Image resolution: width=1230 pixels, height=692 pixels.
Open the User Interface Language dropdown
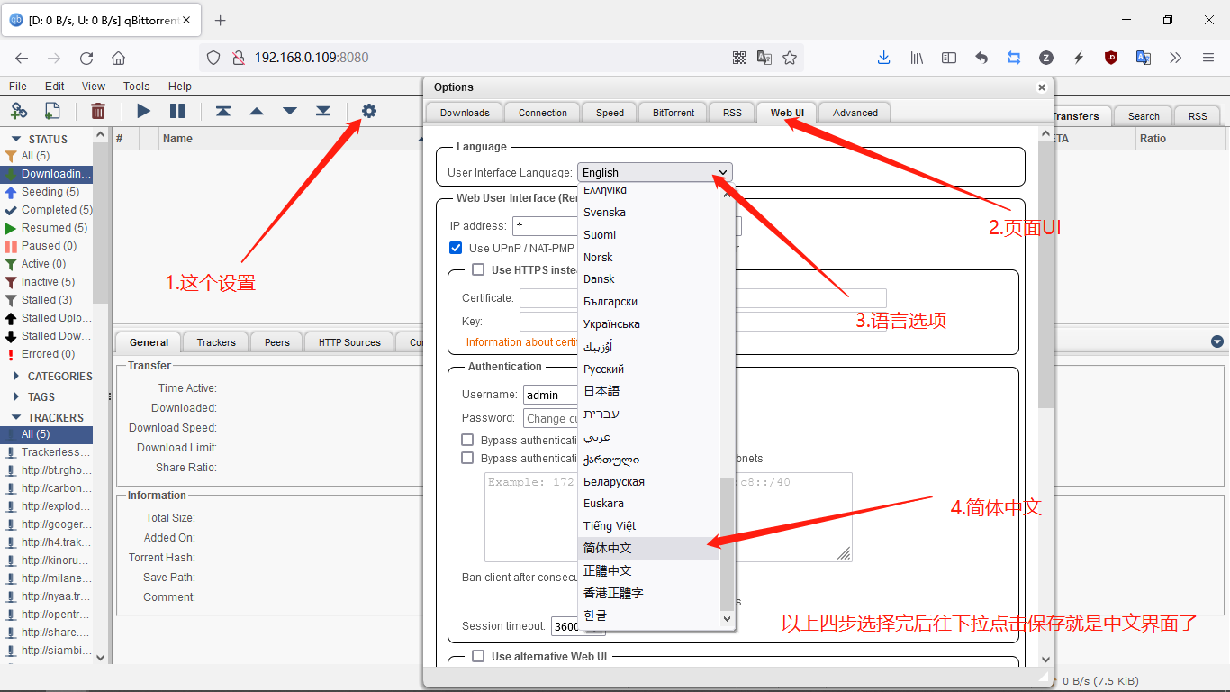(655, 172)
